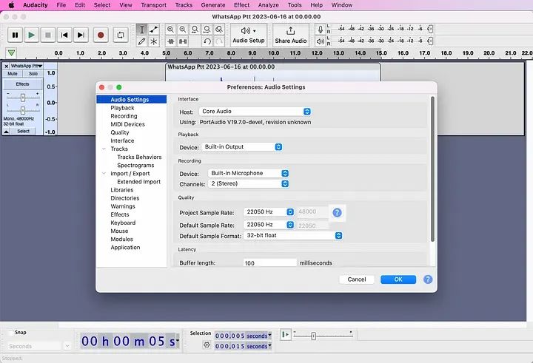The image size is (533, 363).
Task: Open the Recording Device dropdown
Action: 249,173
